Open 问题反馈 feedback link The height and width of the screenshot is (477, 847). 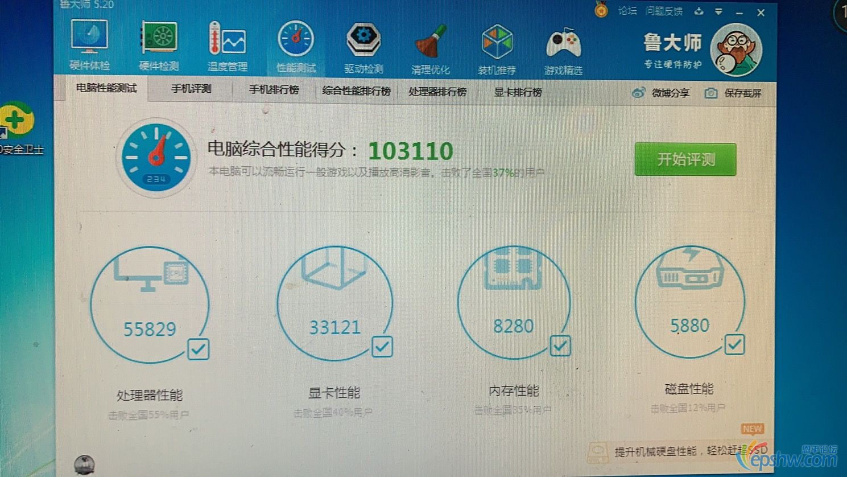click(x=664, y=11)
